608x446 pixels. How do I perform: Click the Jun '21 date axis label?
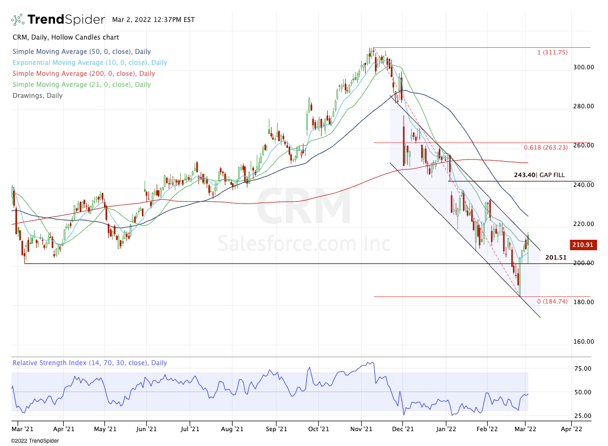point(147,429)
